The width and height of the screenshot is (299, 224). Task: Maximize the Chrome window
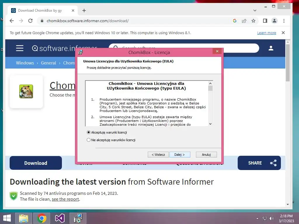(x=274, y=6)
